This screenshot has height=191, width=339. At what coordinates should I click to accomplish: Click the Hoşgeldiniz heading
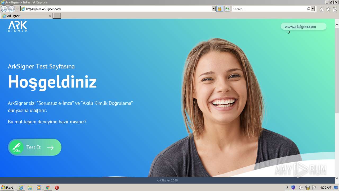pos(52,82)
